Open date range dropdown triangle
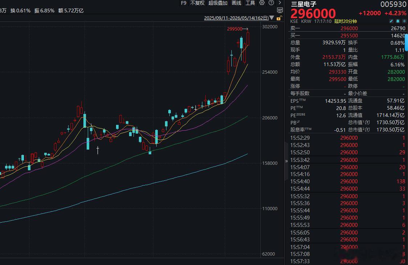 (x=272, y=18)
